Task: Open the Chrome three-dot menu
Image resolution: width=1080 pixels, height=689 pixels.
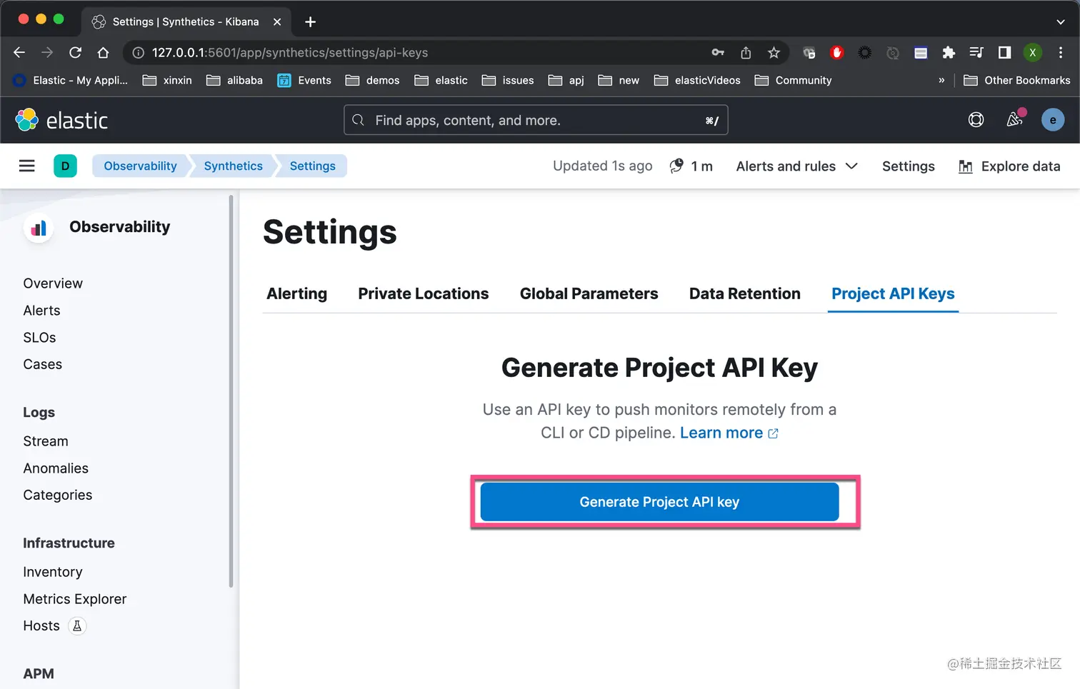Action: [1061, 52]
